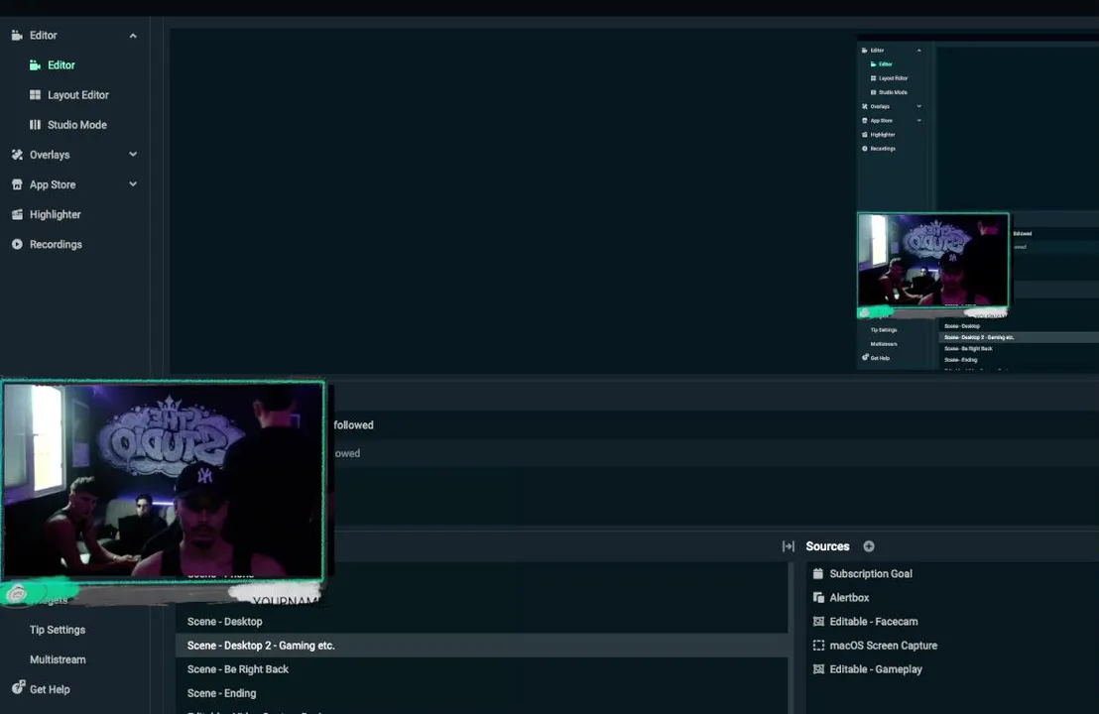The width and height of the screenshot is (1099, 714).
Task: Open Get Help link
Action: (49, 689)
